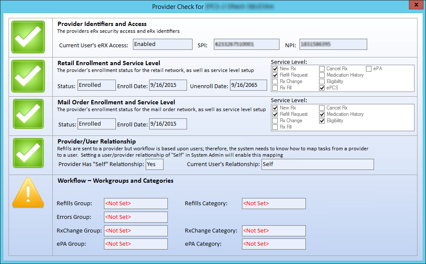Toggle Retail Rx Change checkbox

click(275, 81)
